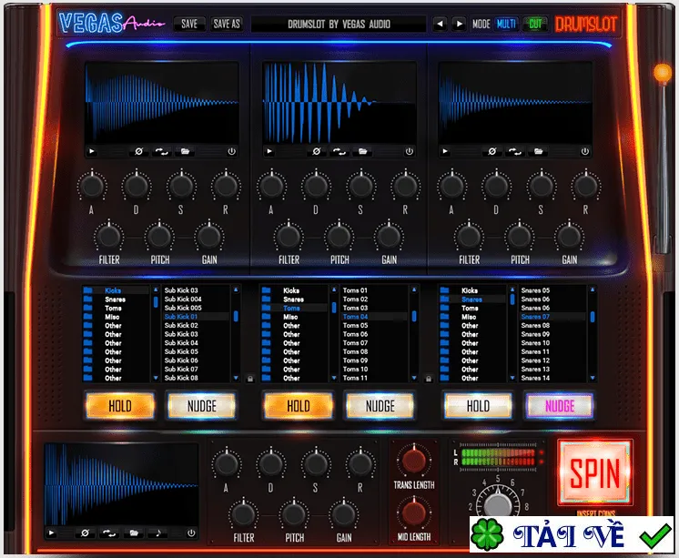This screenshot has height=558, width=679.
Task: Toggle loop icon on first slot waveform
Action: point(161,152)
